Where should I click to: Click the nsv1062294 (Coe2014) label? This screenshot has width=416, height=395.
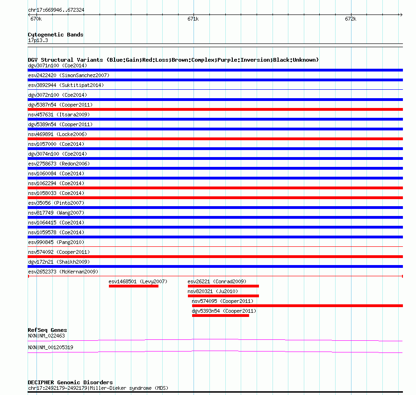tap(56, 183)
